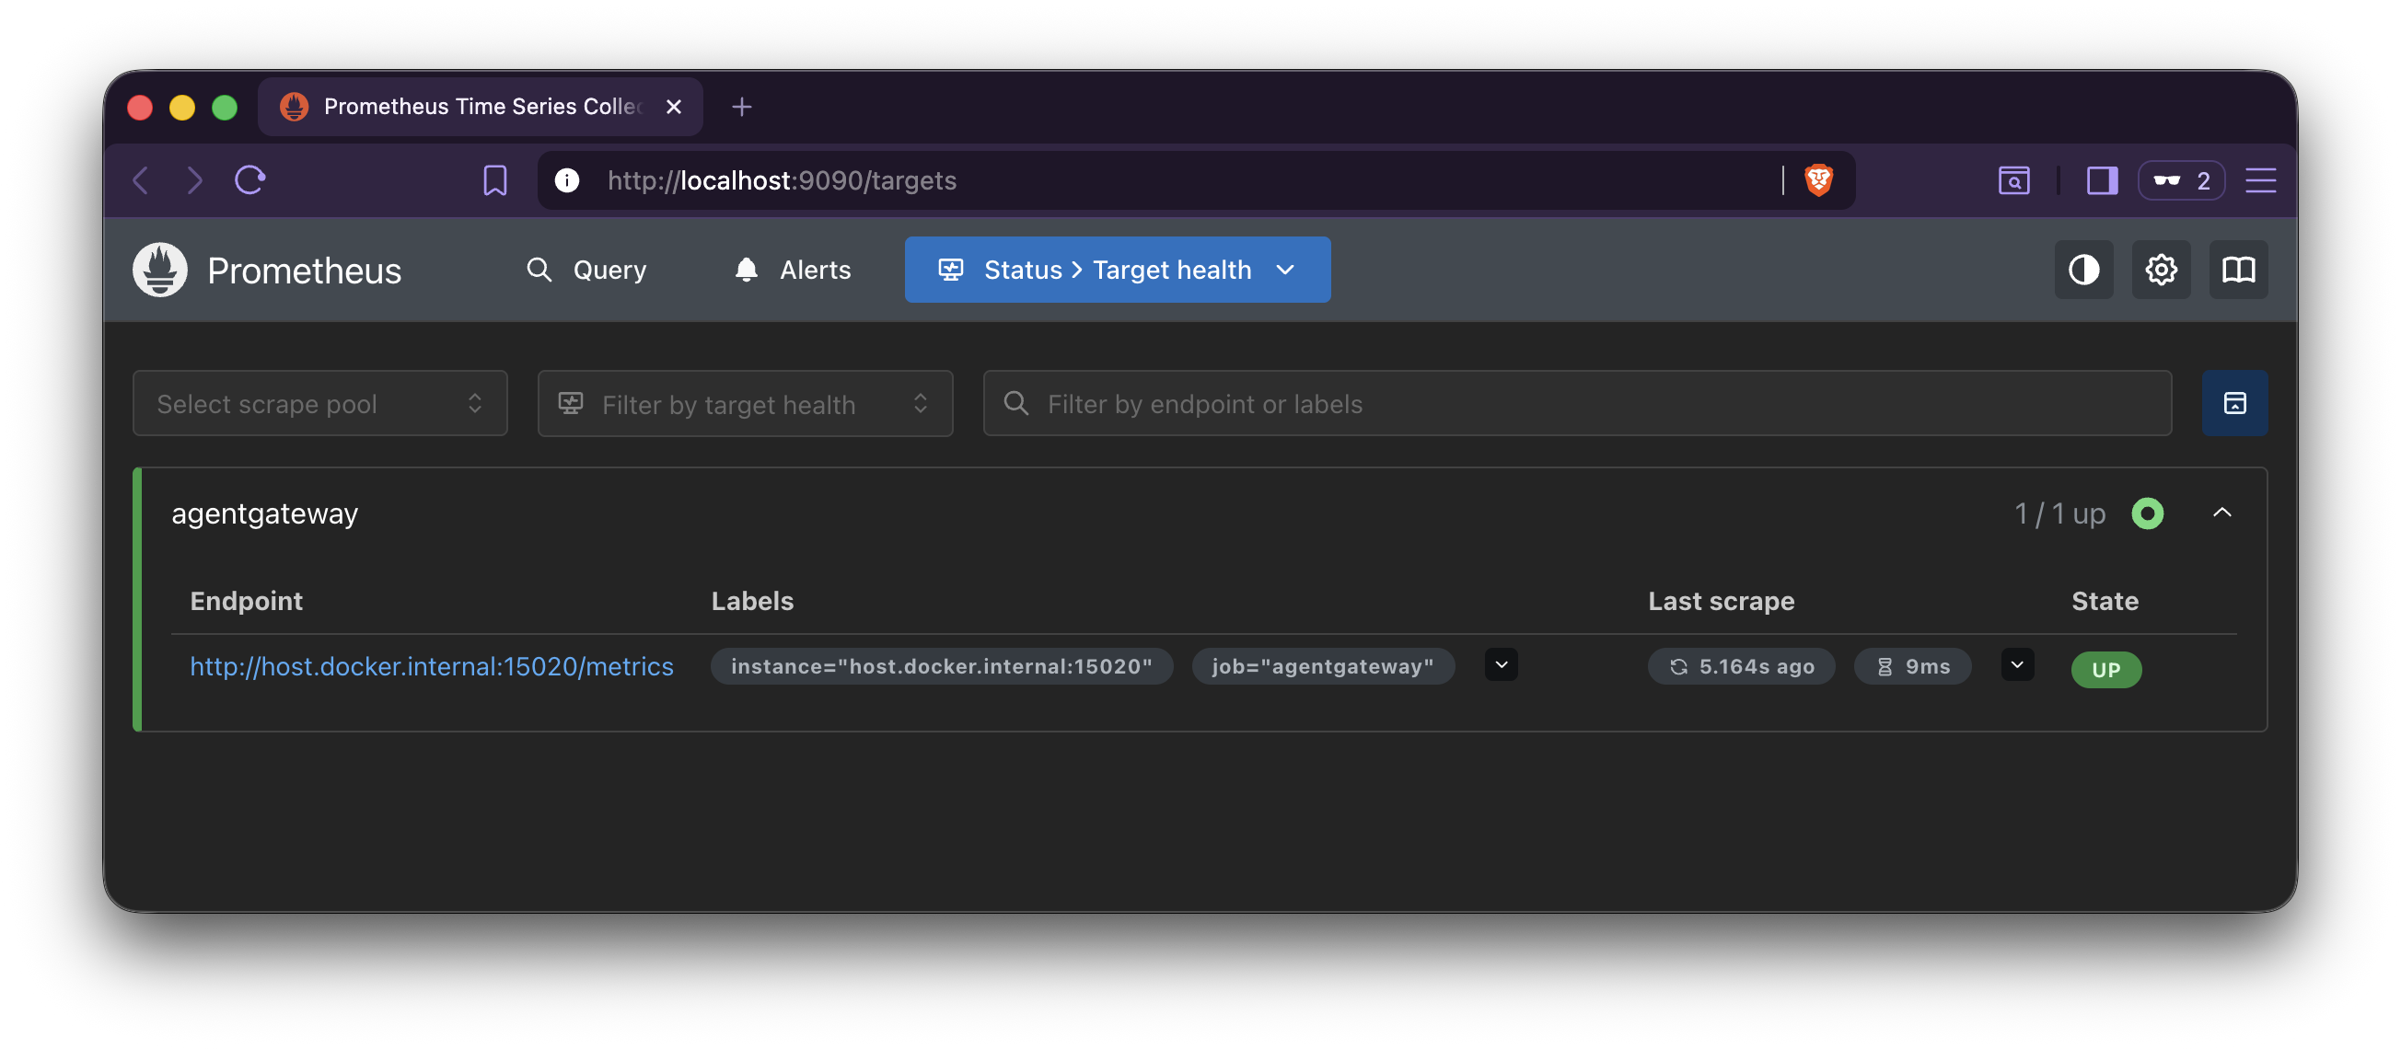Open the tab search icon

click(2013, 179)
